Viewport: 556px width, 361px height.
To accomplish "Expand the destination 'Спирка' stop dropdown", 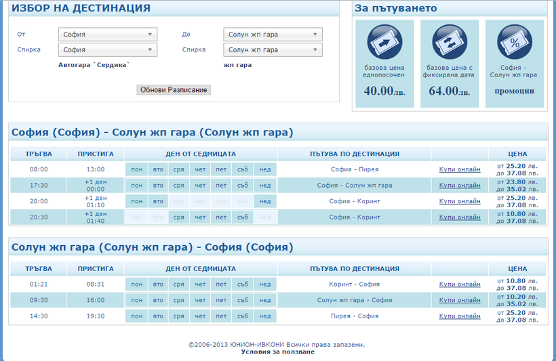I will [x=273, y=50].
